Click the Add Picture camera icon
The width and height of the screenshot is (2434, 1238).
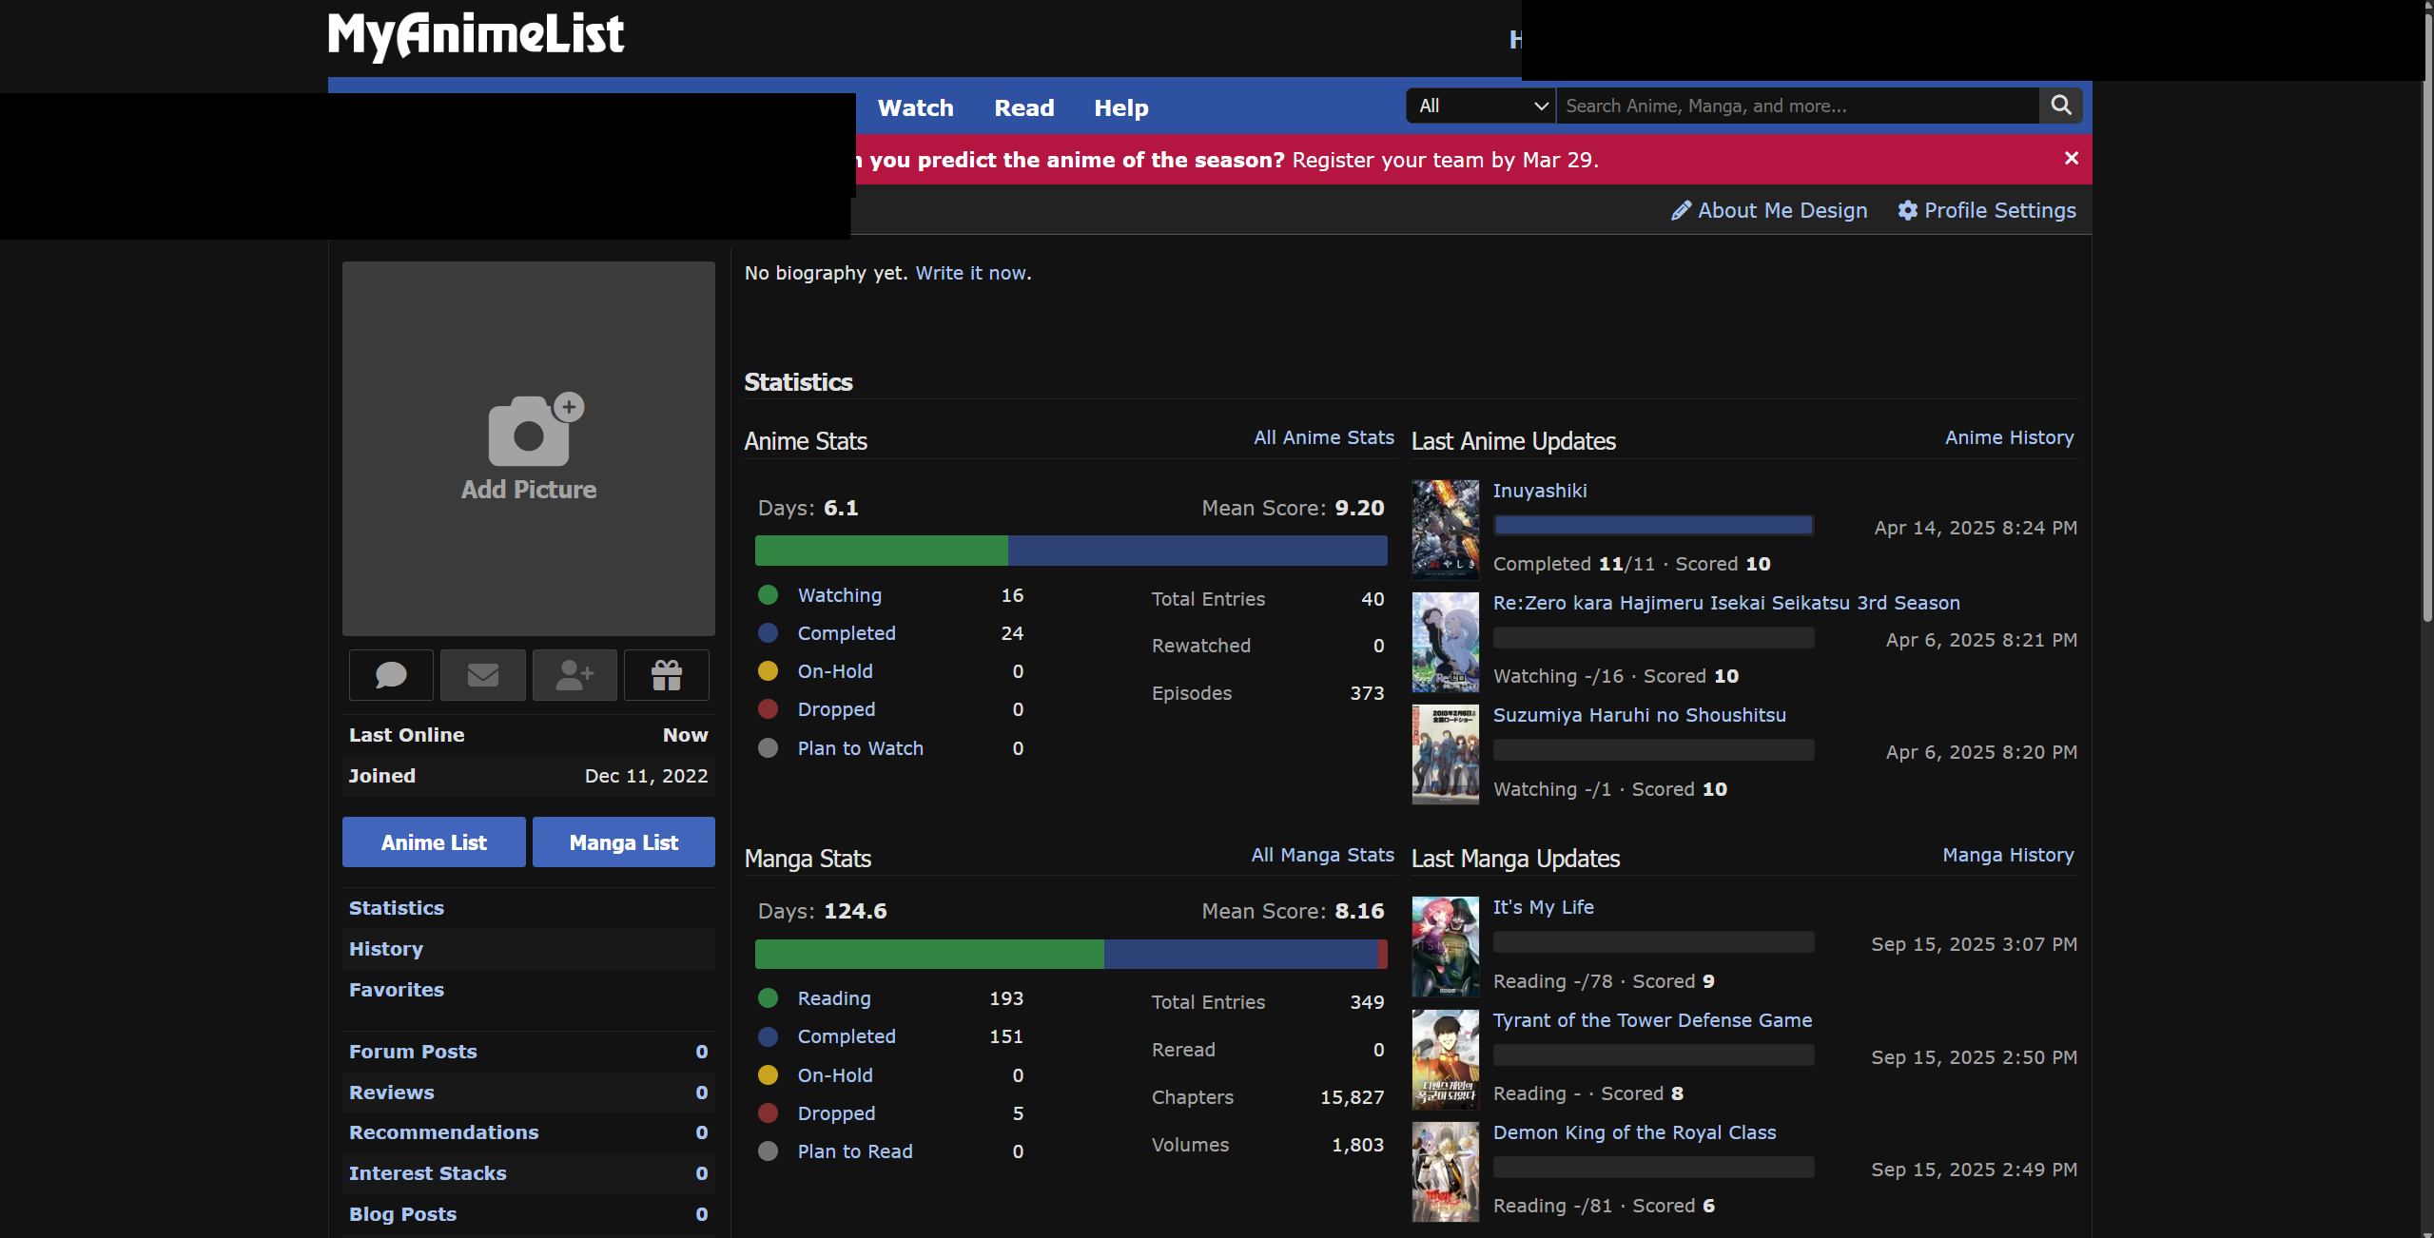pyautogui.click(x=529, y=433)
